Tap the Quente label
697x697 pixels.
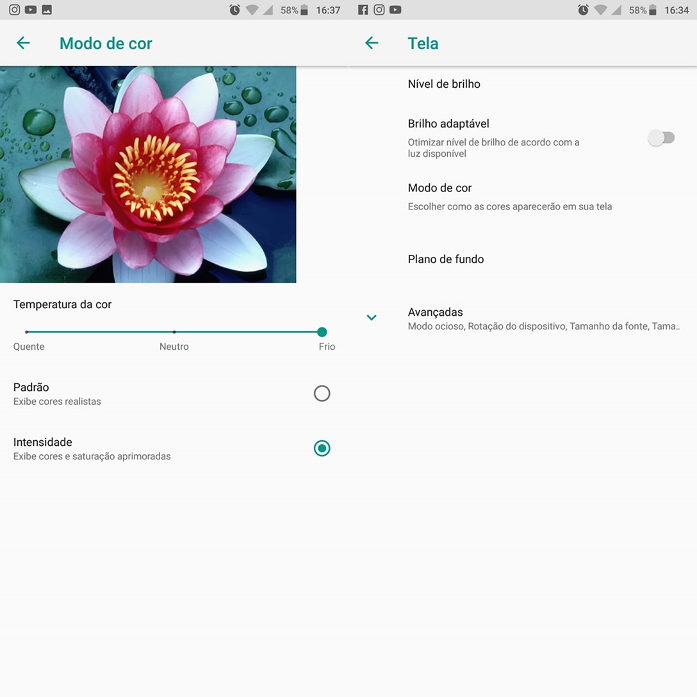coord(29,347)
